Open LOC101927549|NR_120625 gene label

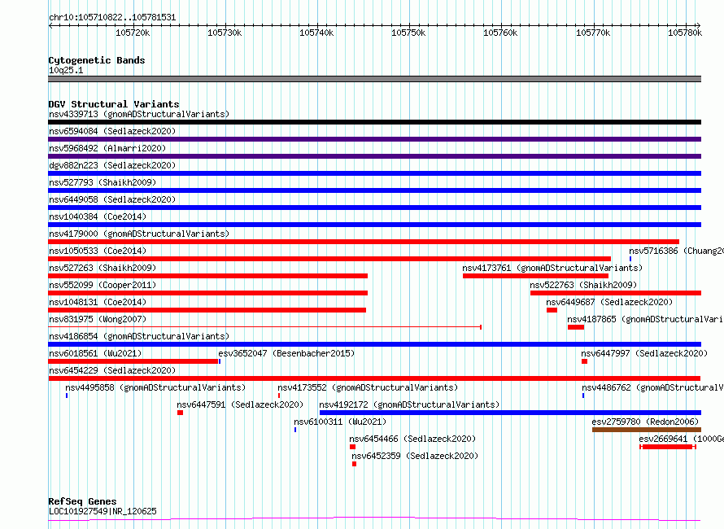coord(102,511)
